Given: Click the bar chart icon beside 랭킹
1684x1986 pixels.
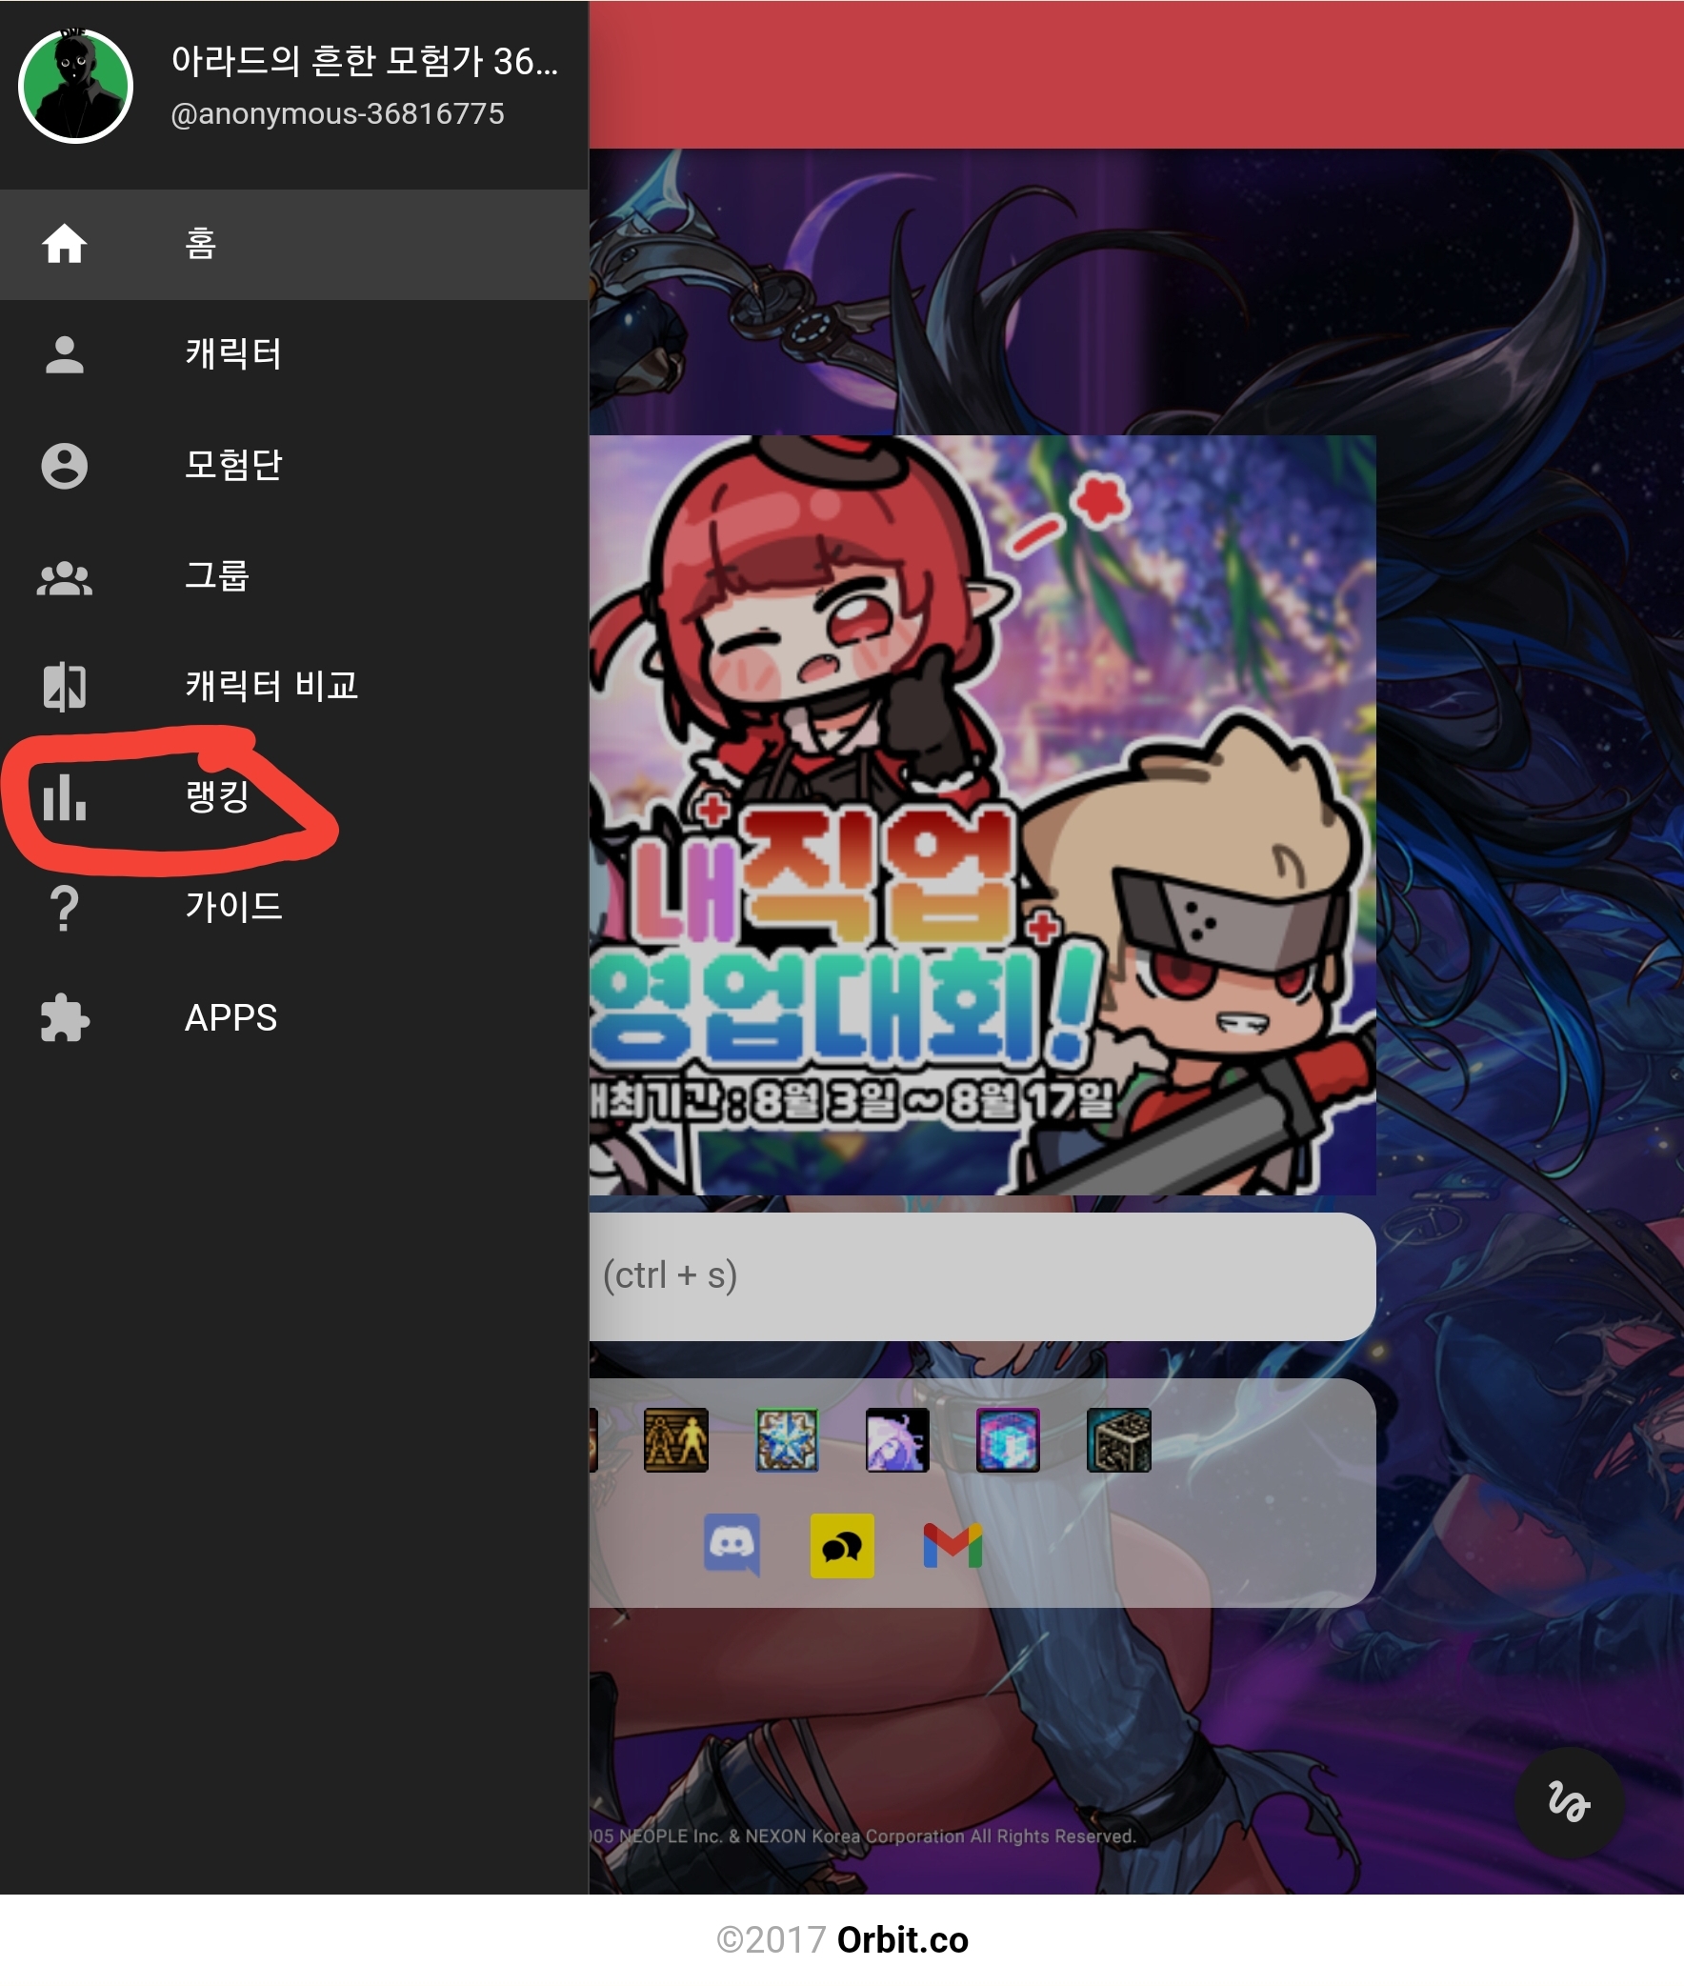Looking at the screenshot, I should coord(65,797).
